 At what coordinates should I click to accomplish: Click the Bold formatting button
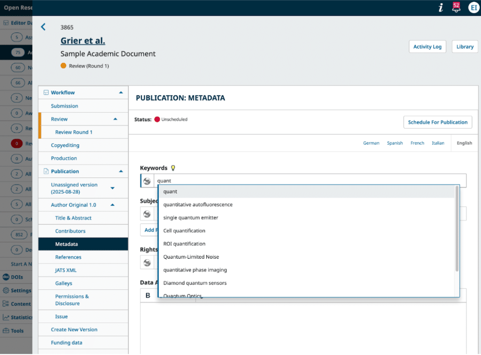pos(148,295)
